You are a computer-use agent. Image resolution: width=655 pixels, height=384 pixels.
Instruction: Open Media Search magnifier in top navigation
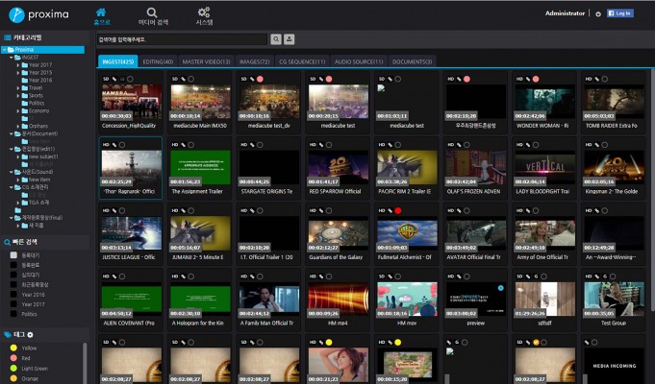tap(152, 12)
